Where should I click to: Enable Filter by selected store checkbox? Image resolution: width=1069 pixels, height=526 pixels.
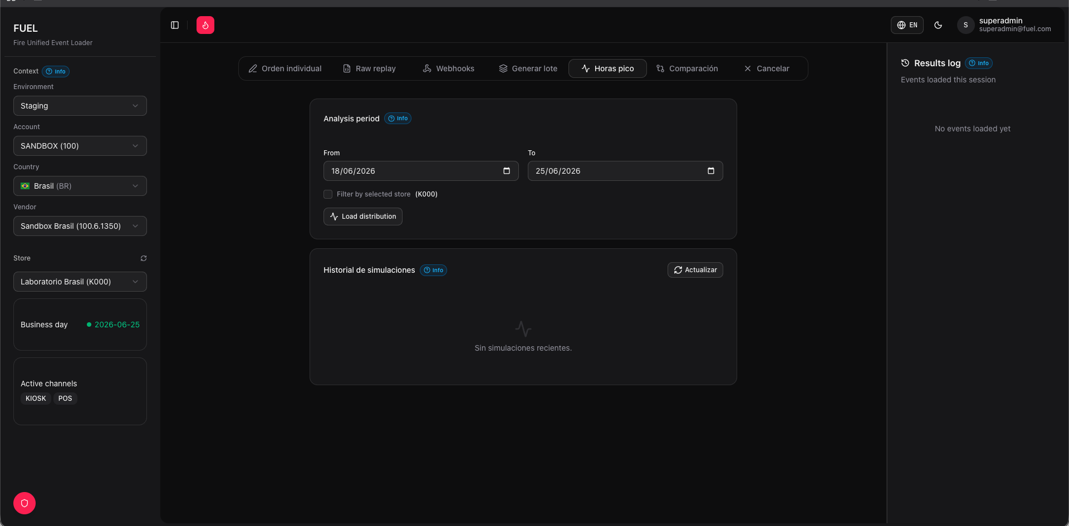click(x=328, y=194)
